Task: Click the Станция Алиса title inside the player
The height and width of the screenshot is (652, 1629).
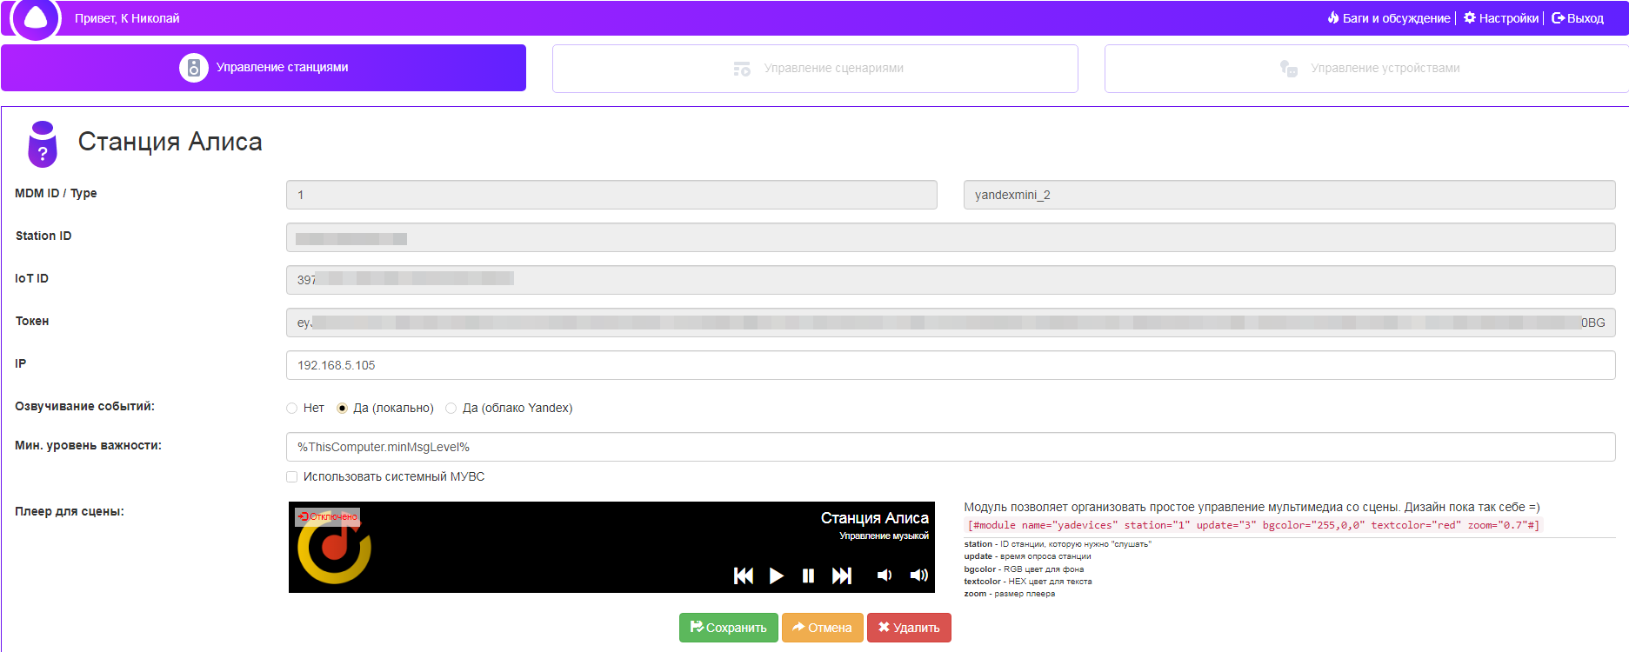Action: tap(875, 518)
